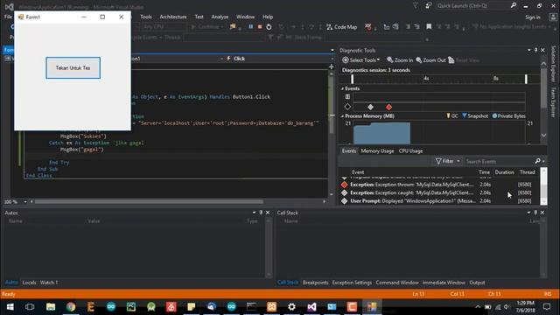The height and width of the screenshot is (315, 560).
Task: Collapse the Events timeline section
Action: click(342, 88)
